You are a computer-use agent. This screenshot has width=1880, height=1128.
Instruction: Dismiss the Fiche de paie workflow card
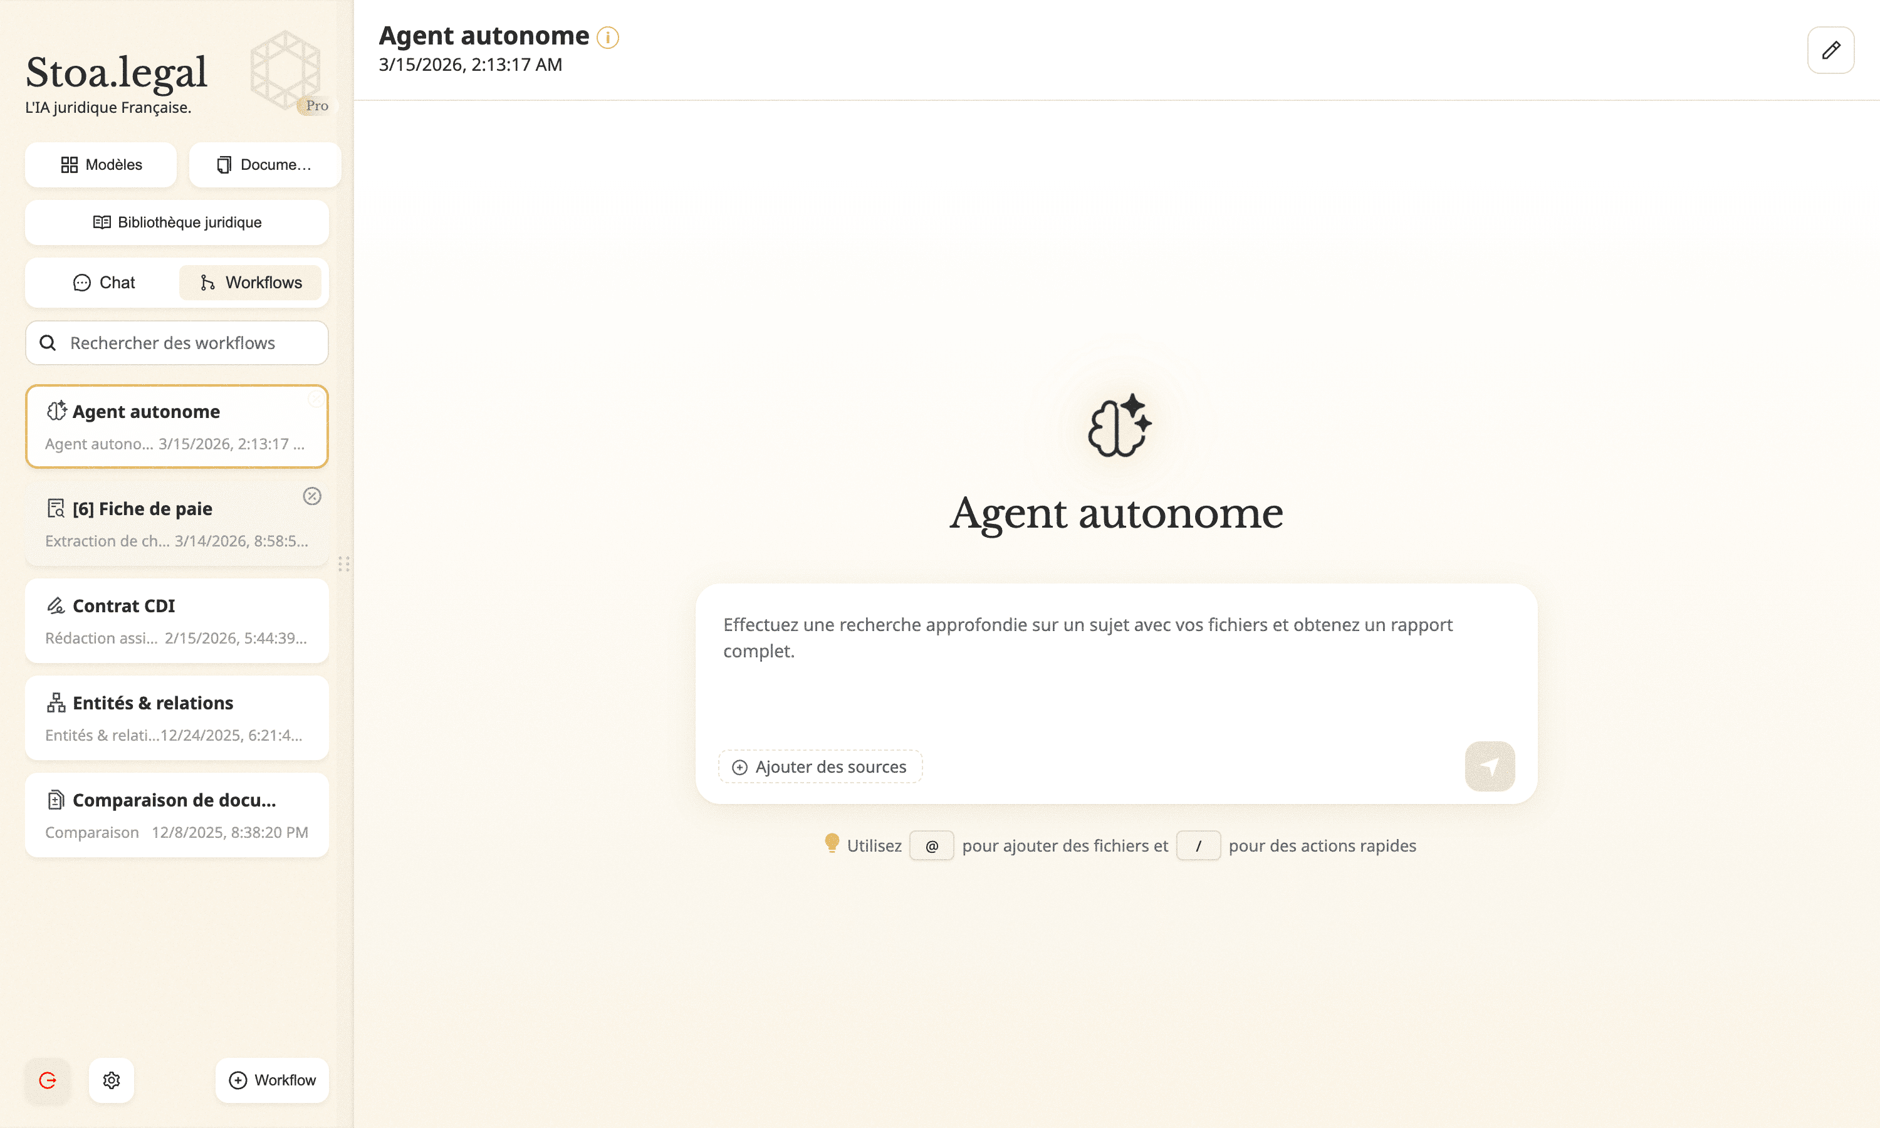[313, 496]
